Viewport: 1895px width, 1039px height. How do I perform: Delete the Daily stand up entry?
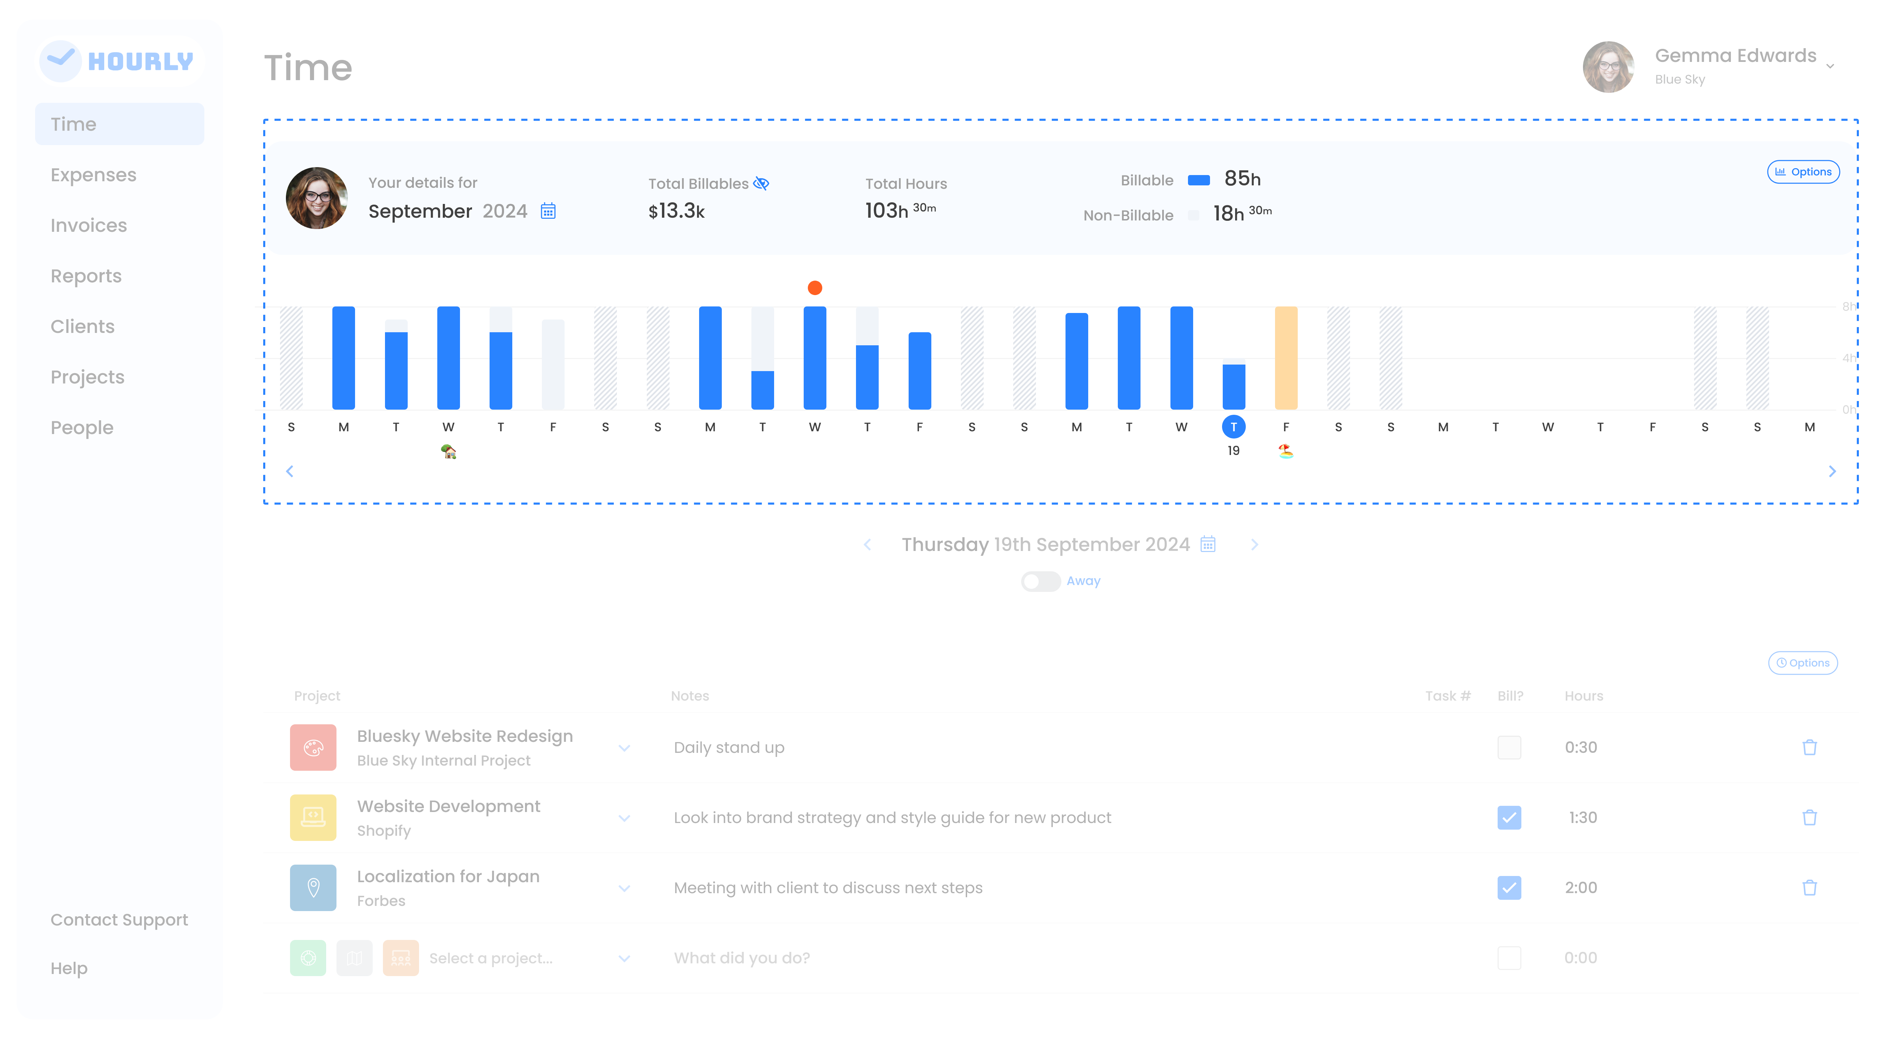coord(1810,748)
